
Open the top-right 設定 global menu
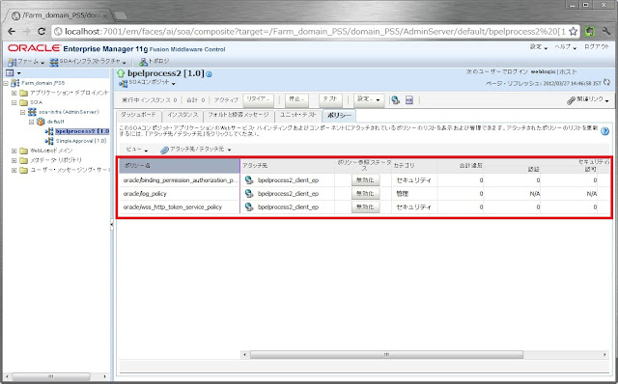(x=539, y=47)
